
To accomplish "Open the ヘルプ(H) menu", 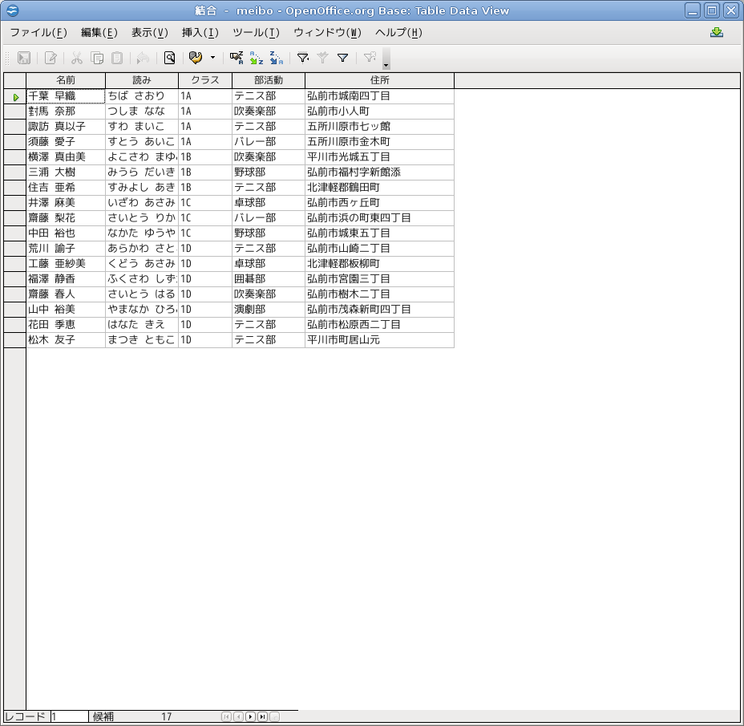I will 398,32.
